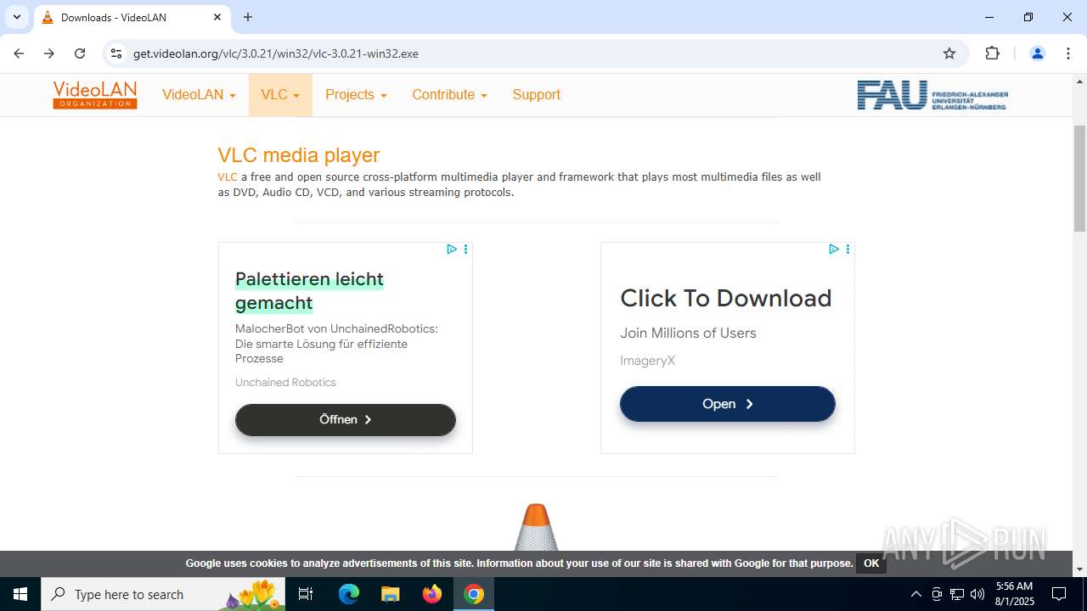
Task: Open the tab search dropdown arrow
Action: click(16, 17)
